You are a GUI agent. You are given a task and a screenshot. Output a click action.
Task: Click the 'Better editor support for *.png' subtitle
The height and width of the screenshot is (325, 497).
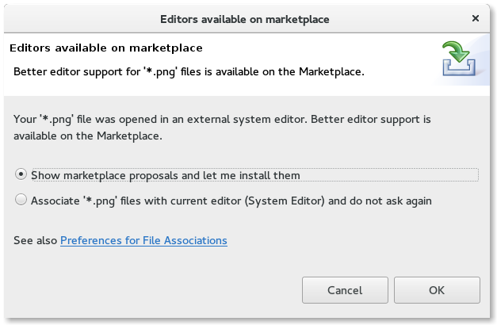pyautogui.click(x=189, y=71)
